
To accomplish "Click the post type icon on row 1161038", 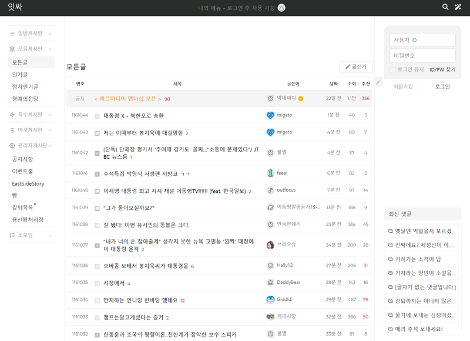I will [97, 225].
